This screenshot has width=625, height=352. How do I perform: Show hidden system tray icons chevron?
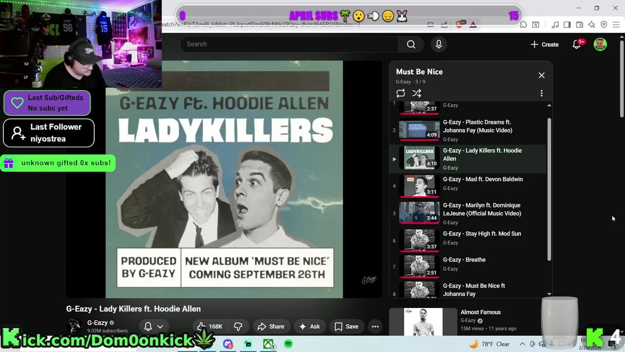click(x=522, y=344)
